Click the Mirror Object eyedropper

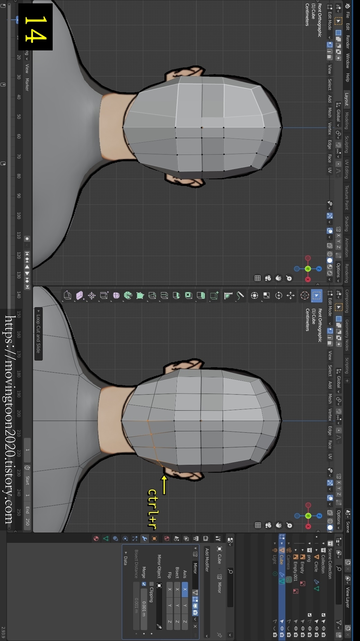[159, 627]
